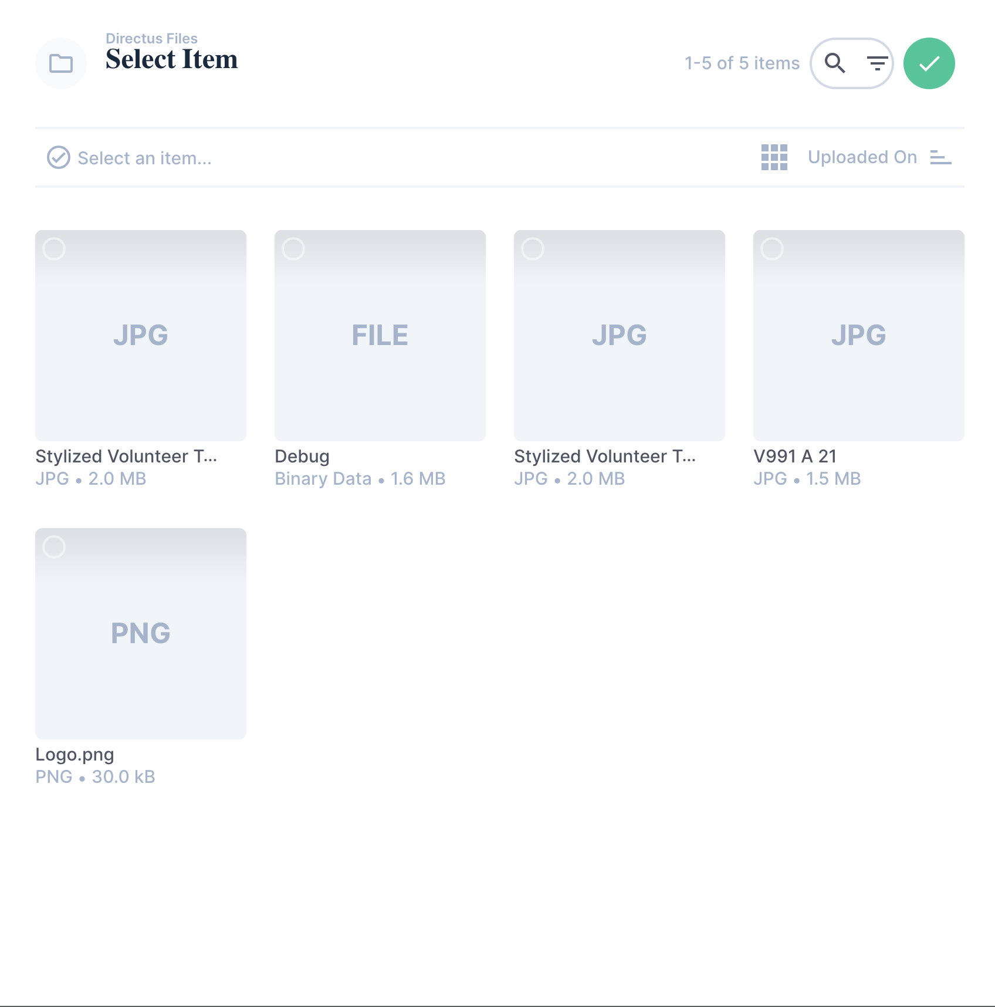Click the folder icon next to Select Item
Viewport: 995px width, 1007px height.
click(x=60, y=63)
